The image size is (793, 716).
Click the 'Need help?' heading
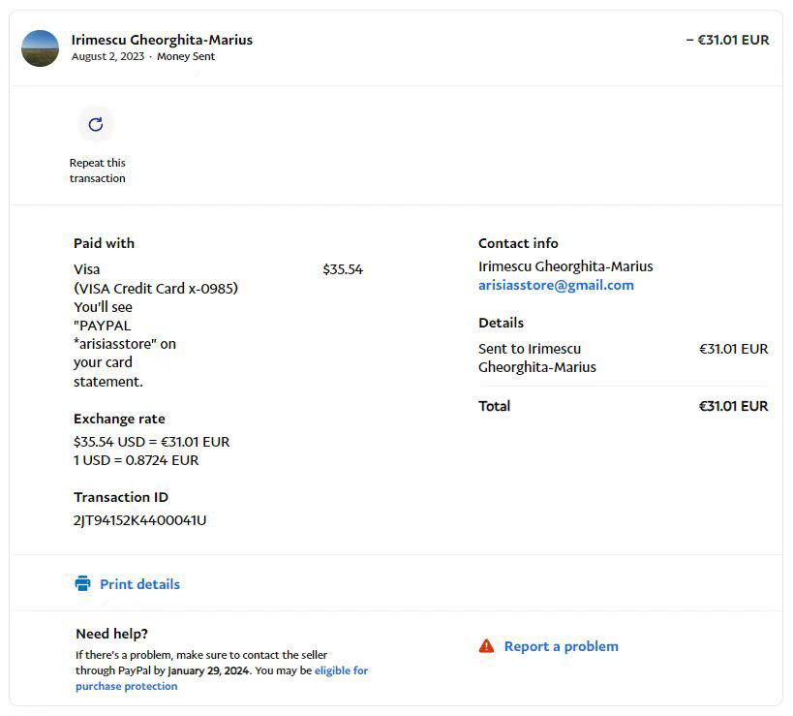[111, 634]
